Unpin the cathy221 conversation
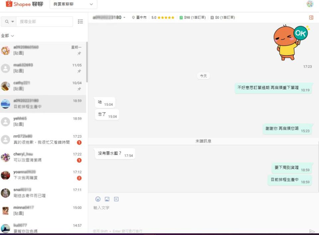This screenshot has height=235, width=319. 79,89
